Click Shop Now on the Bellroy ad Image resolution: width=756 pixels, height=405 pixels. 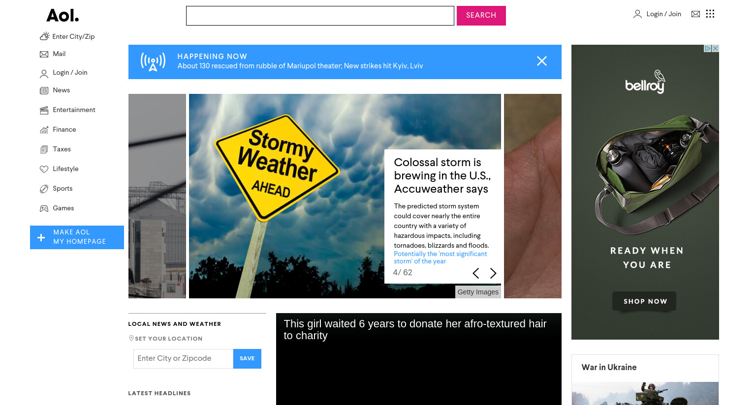click(x=644, y=301)
